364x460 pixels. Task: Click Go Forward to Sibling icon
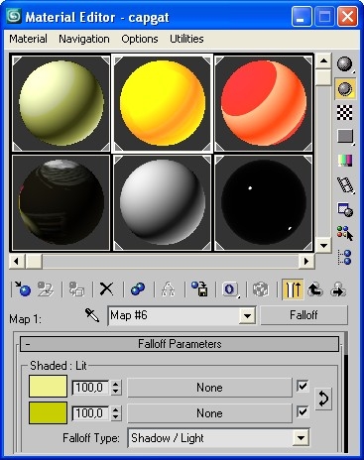338,289
